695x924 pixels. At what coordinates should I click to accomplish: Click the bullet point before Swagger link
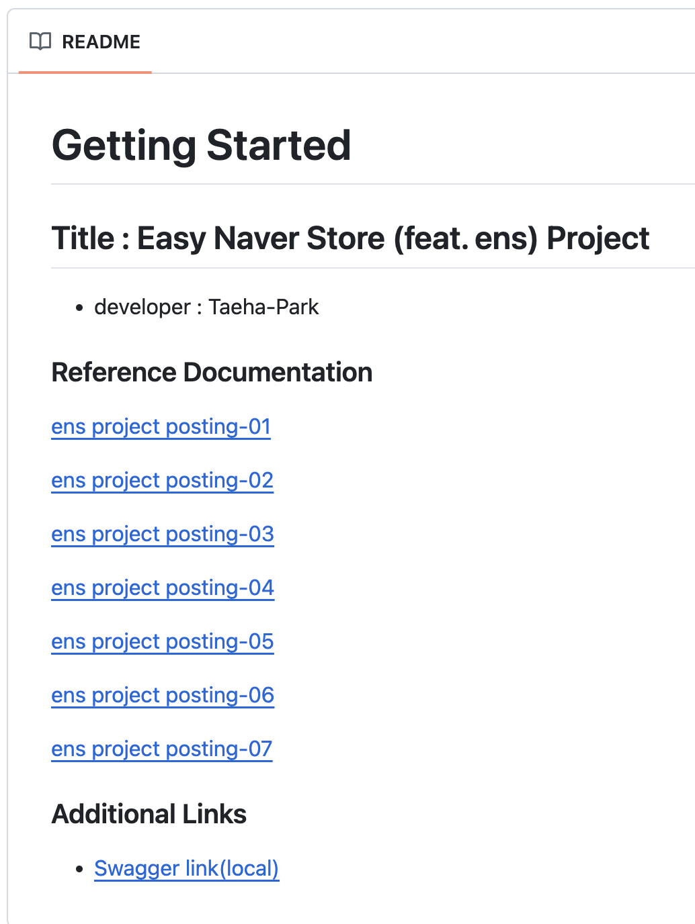80,870
